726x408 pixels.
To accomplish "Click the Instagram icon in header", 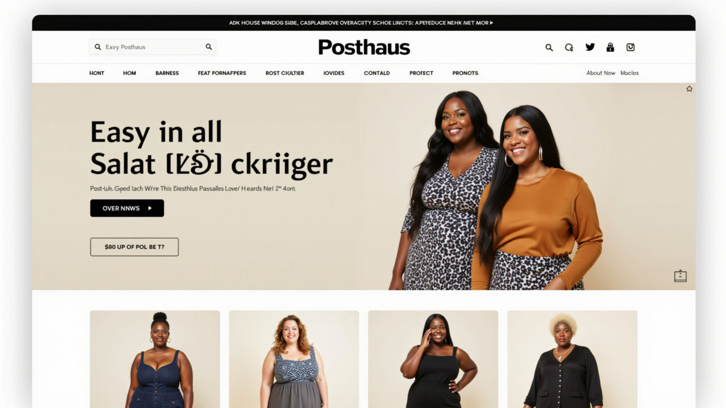I will pyautogui.click(x=630, y=47).
